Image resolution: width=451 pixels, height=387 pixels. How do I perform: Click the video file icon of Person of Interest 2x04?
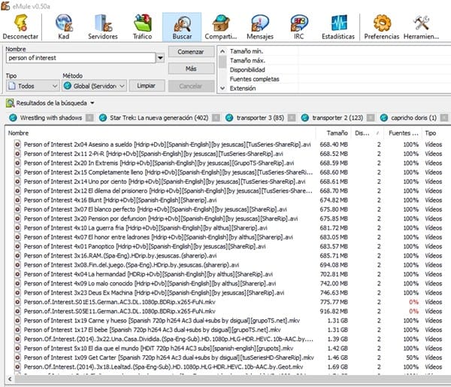click(17, 145)
